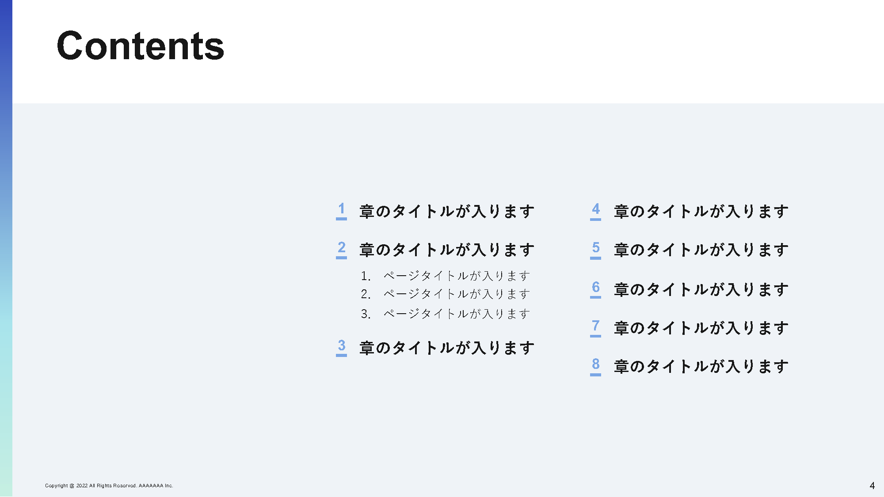Open the blue underlined chapter number 8
884x497 pixels.
pos(595,365)
